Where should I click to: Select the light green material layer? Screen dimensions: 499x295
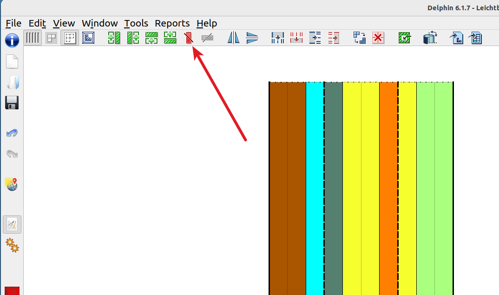[435, 188]
